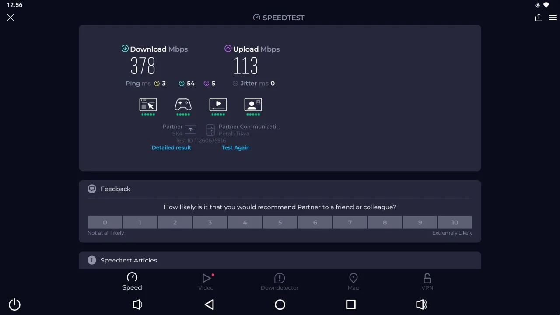560x315 pixels.
Task: Choose rating 10 Extremely Likely
Action: [x=455, y=222]
